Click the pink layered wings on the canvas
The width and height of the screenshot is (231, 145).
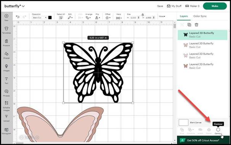coord(60,125)
